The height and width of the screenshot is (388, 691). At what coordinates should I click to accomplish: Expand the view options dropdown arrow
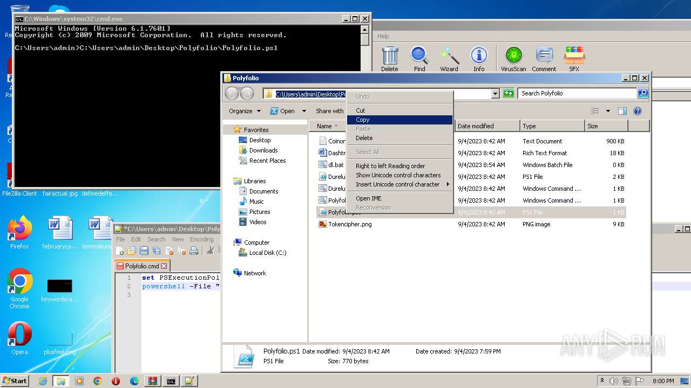pos(608,111)
